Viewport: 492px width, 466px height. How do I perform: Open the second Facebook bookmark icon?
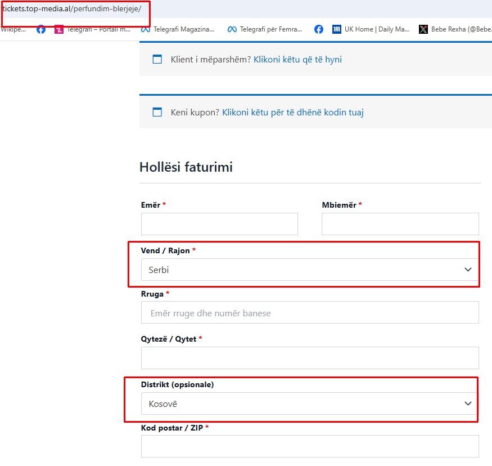coord(319,29)
